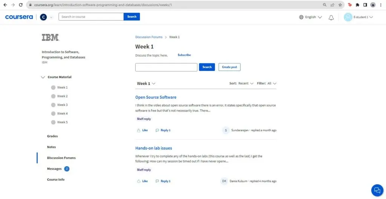Image resolution: width=386 pixels, height=199 pixels.
Task: Click the S avatar of Sundararajan
Action: [226, 130]
